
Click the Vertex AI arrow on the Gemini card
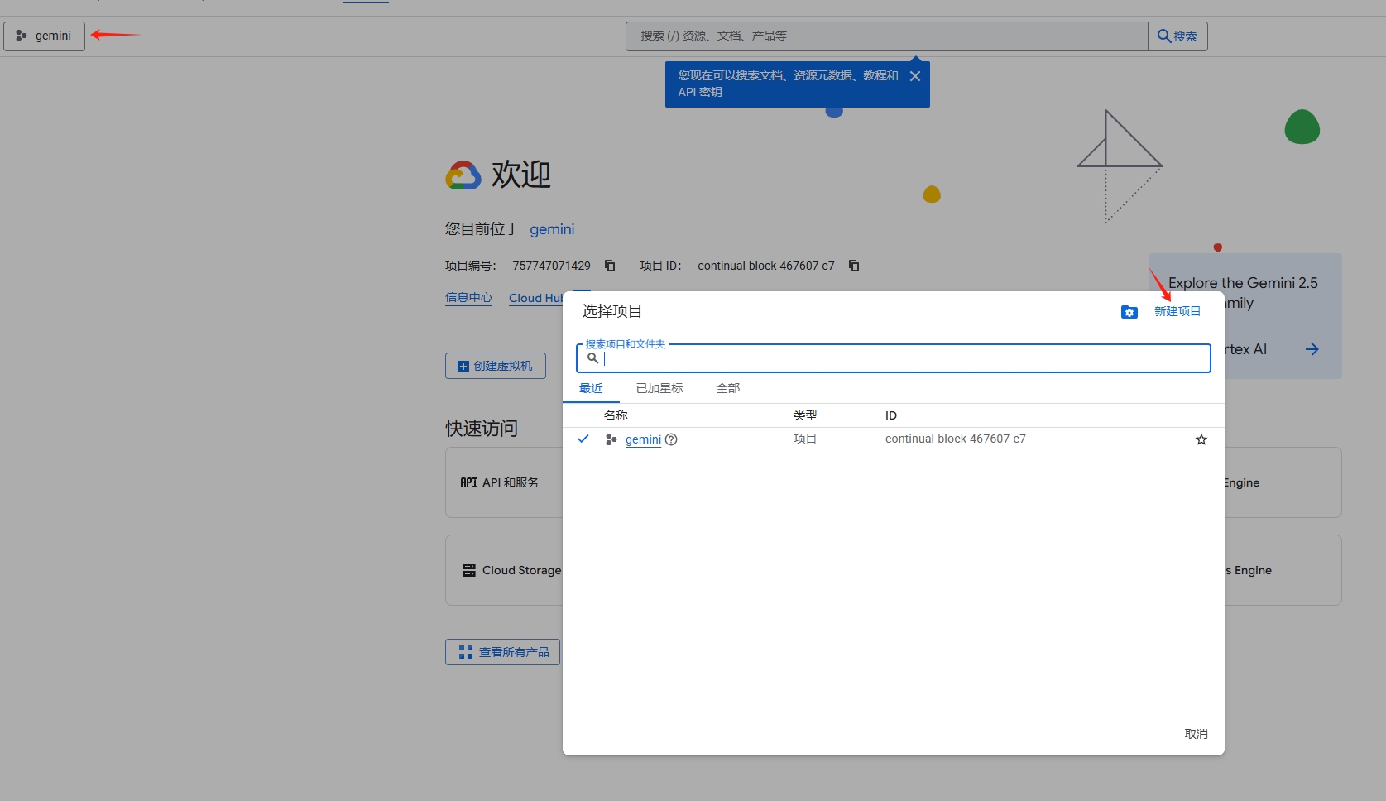[x=1312, y=348]
